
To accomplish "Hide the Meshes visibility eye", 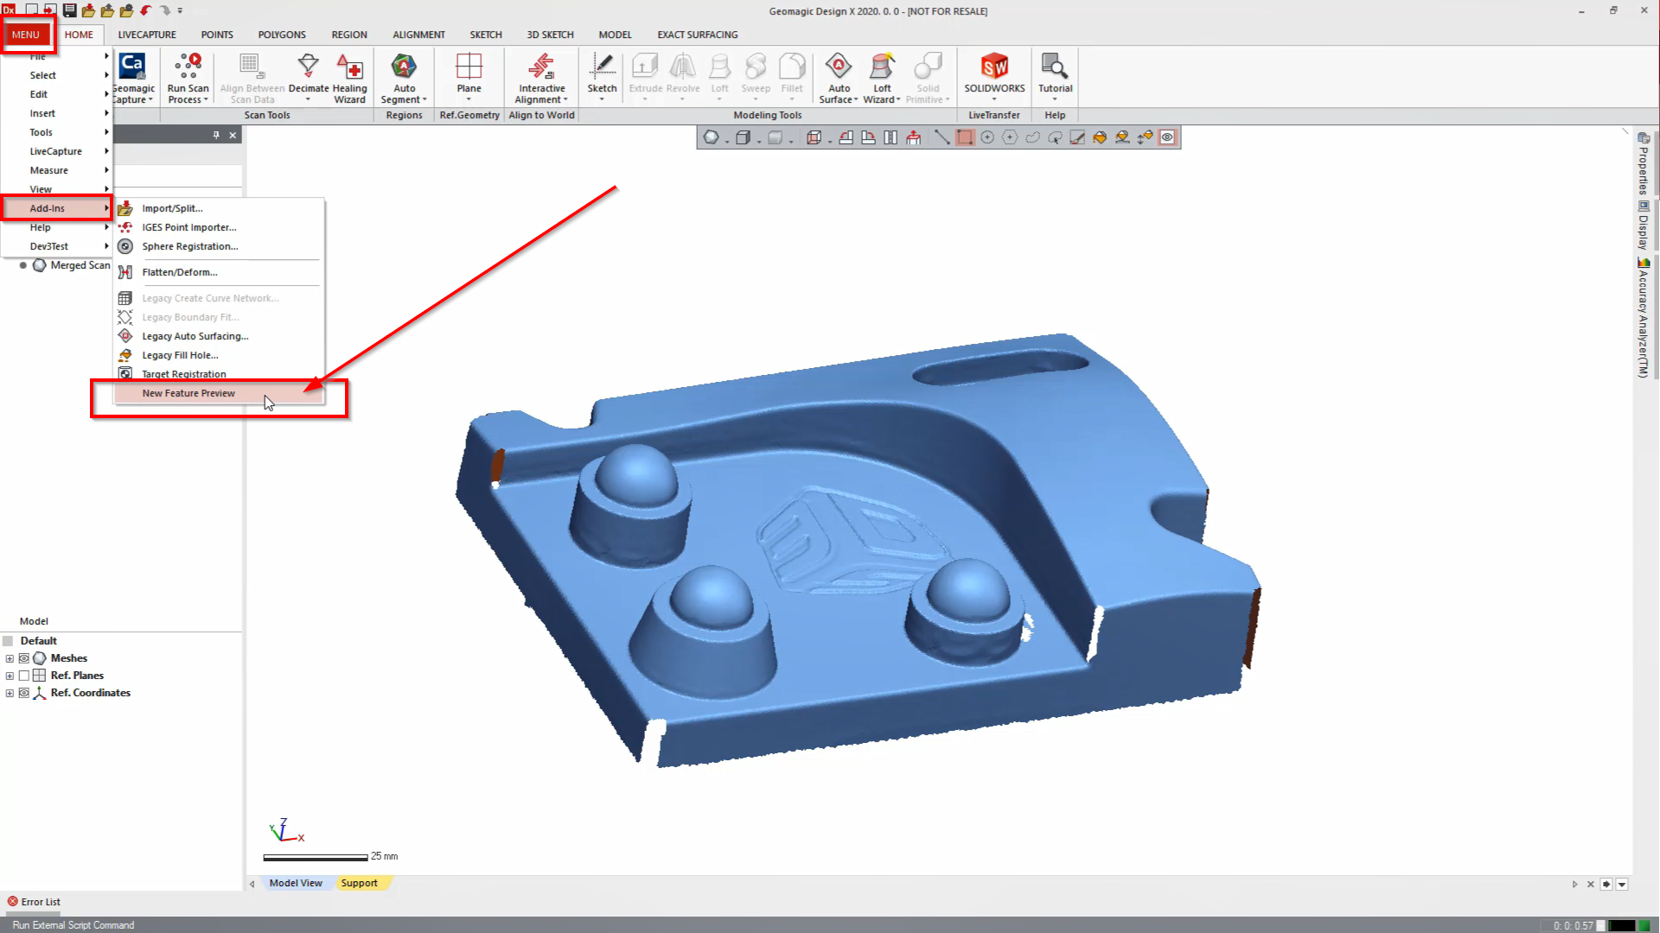I will pos(24,658).
